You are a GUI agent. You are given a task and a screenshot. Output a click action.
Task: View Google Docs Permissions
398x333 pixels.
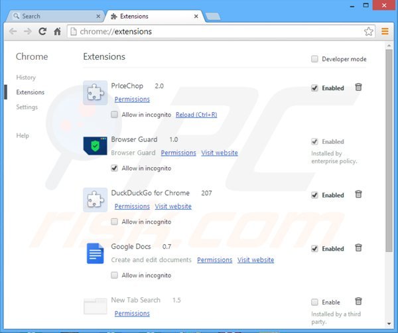coord(215,260)
